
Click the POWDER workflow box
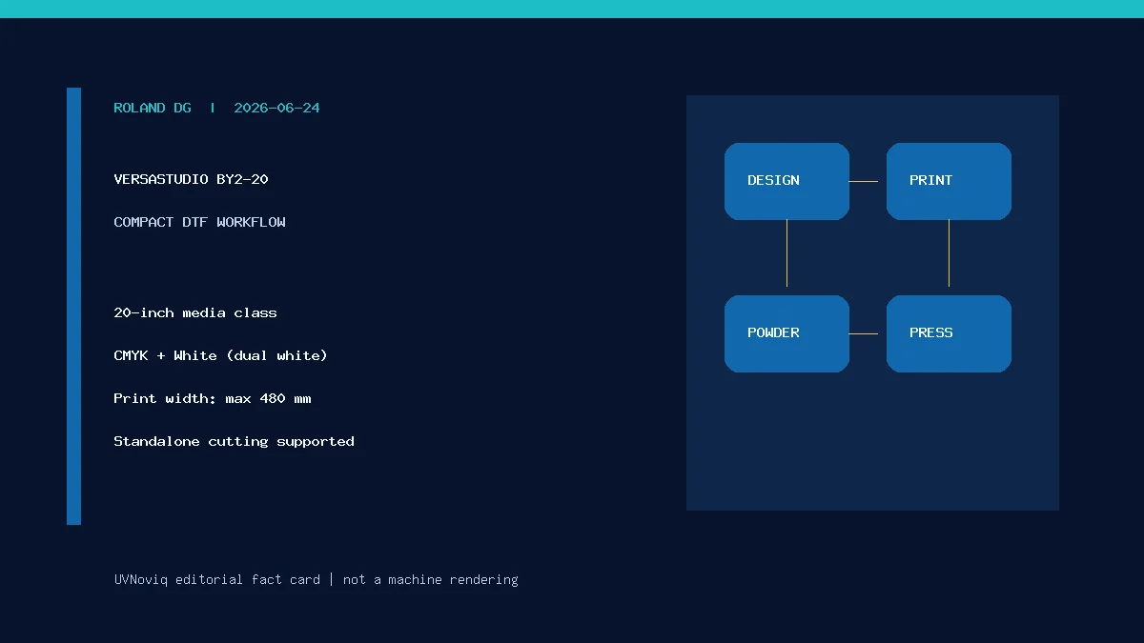click(x=786, y=333)
